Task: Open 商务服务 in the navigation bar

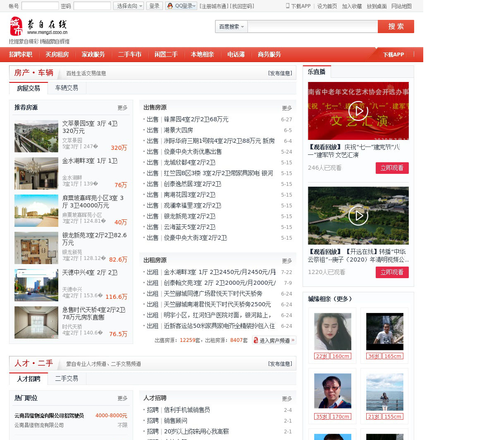Action: coord(269,55)
